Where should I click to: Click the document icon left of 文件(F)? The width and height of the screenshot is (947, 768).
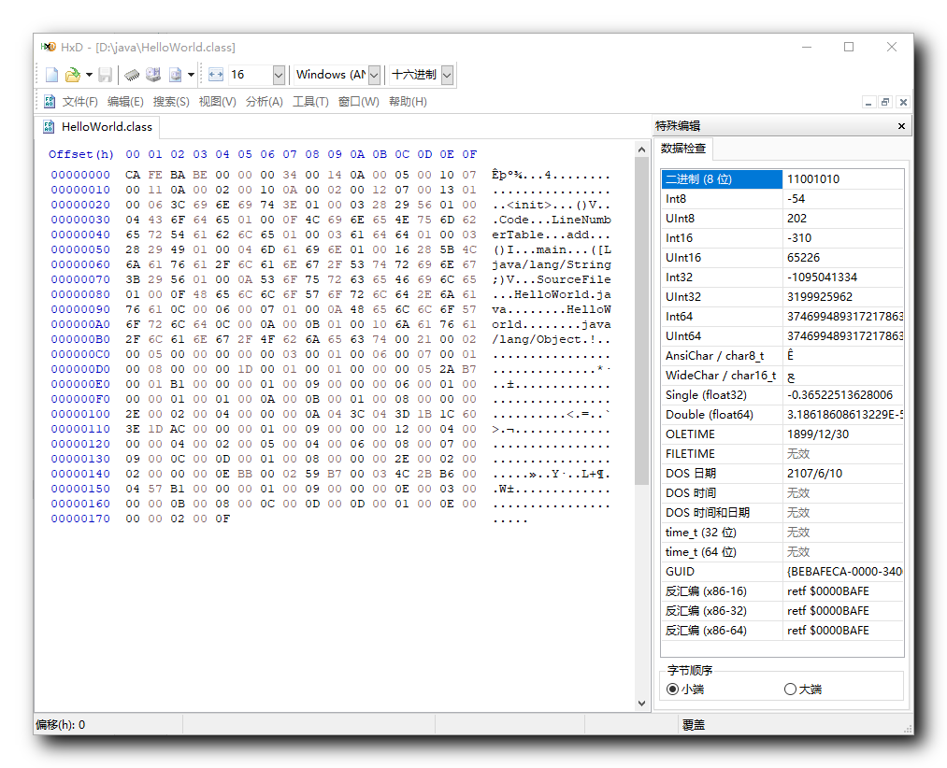50,102
